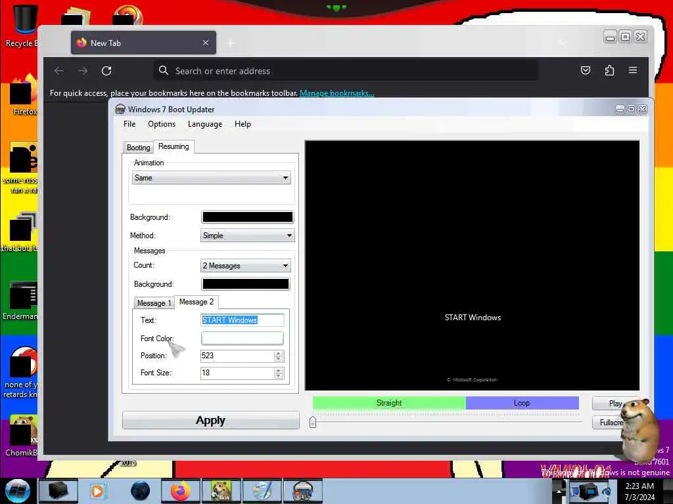Click the Firefox taskbar icon
The width and height of the screenshot is (673, 504).
pos(180,491)
